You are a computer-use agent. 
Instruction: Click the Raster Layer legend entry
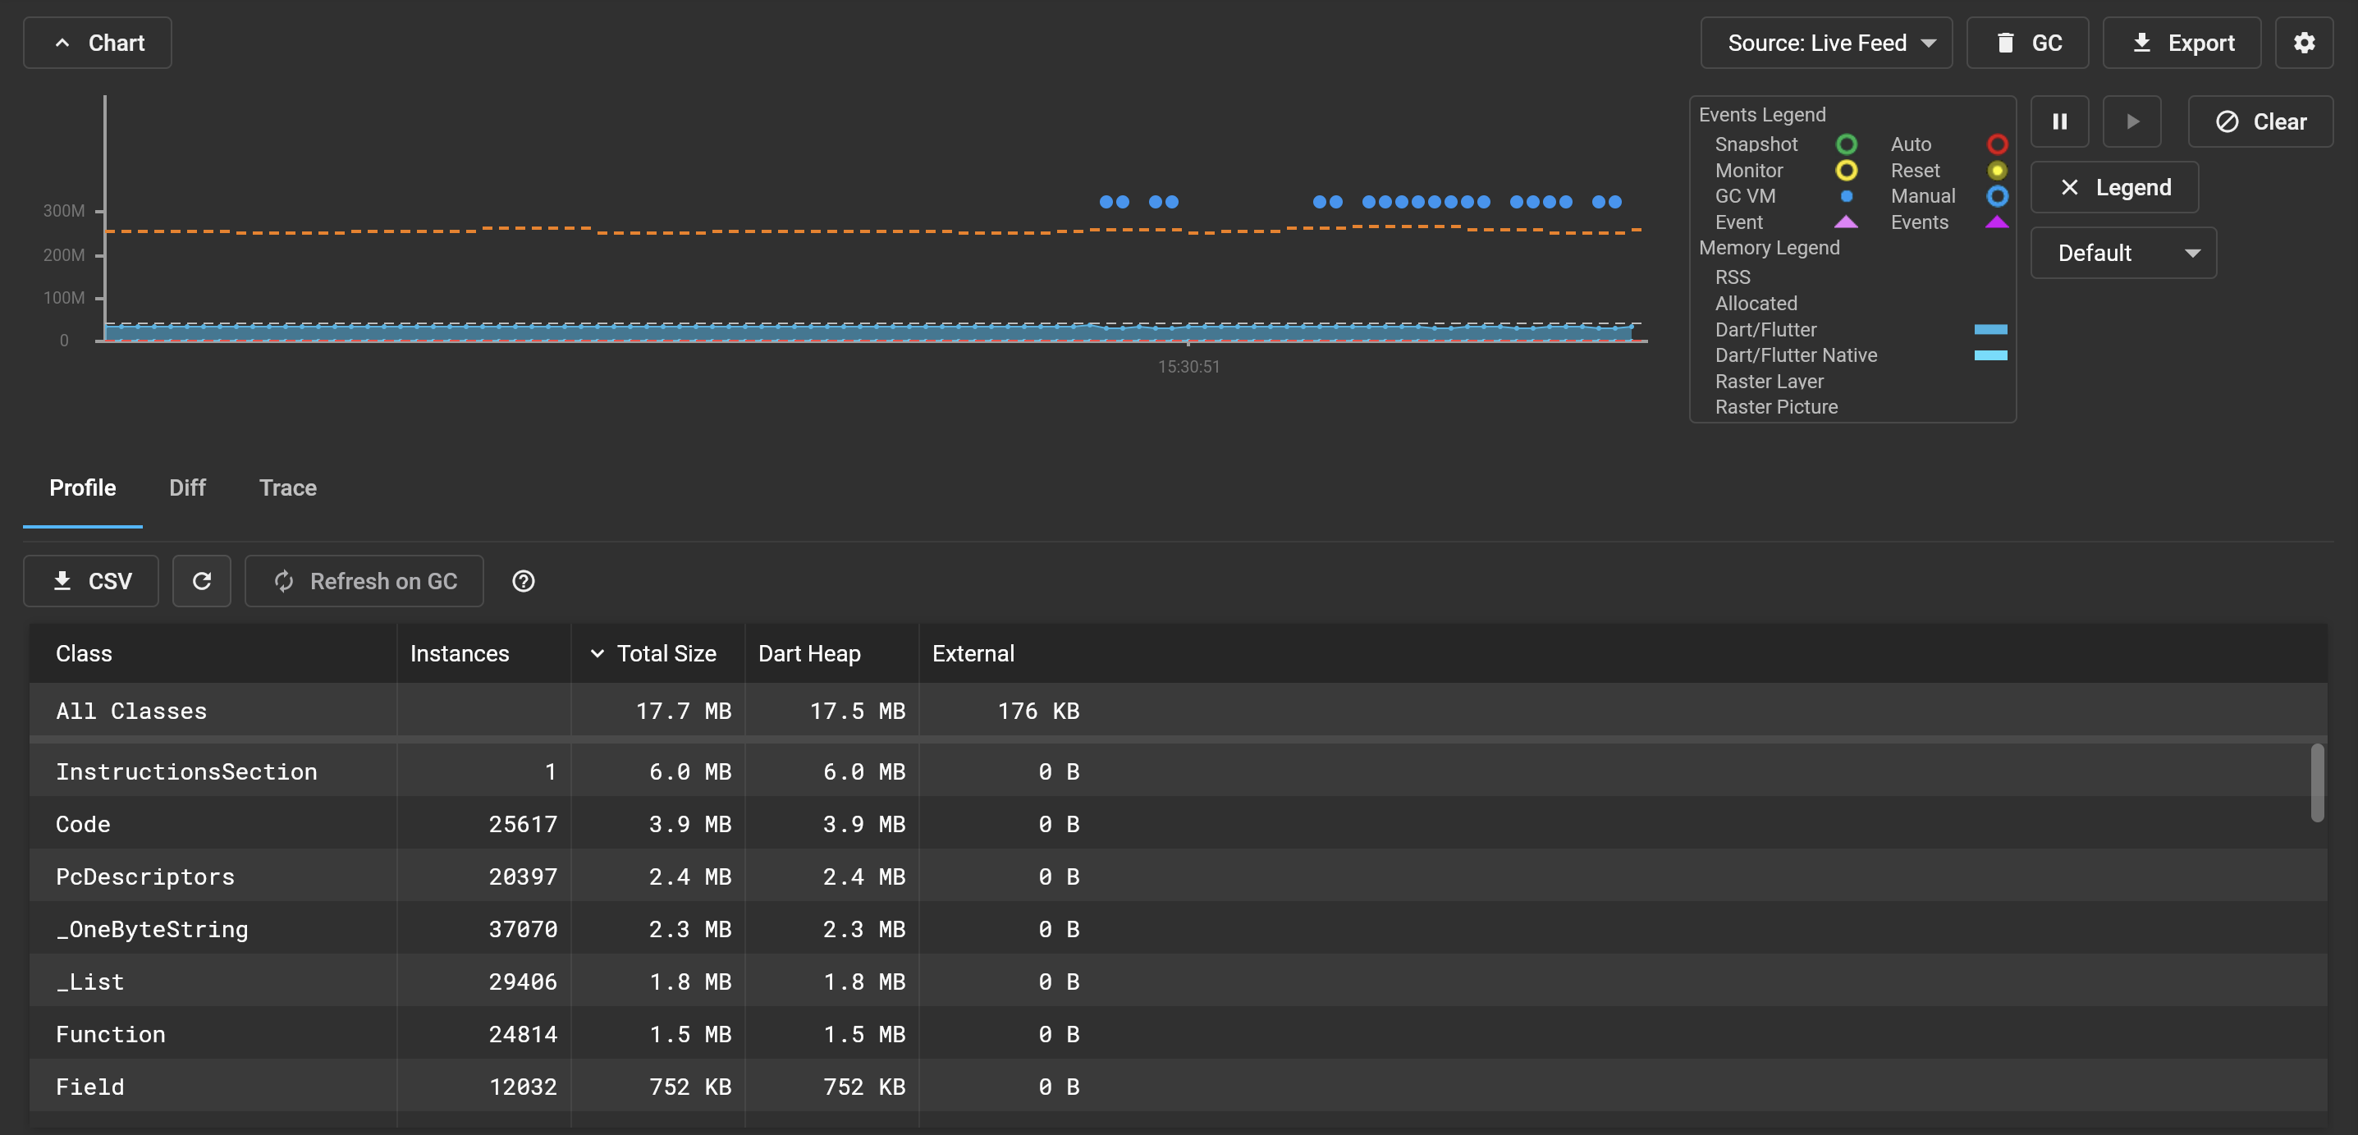tap(1769, 382)
